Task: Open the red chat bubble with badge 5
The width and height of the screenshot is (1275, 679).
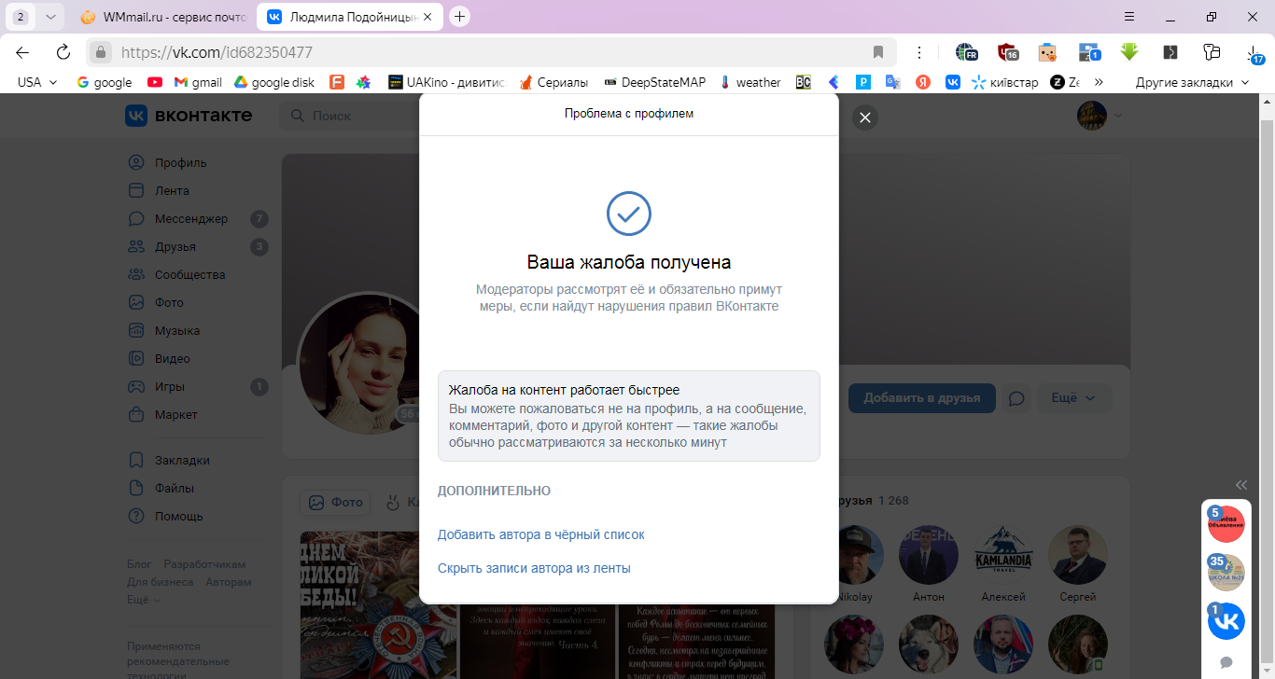Action: (1226, 524)
